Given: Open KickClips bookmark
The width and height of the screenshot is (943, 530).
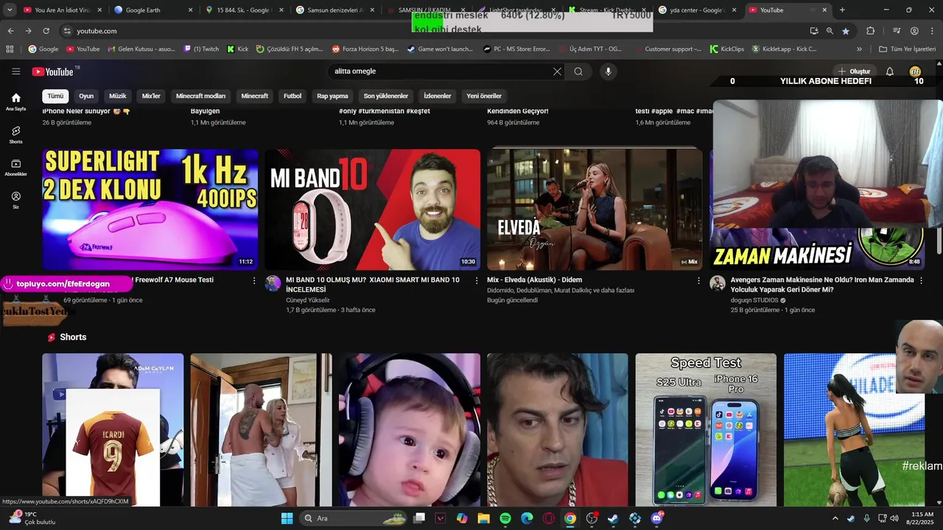Looking at the screenshot, I should pos(726,49).
